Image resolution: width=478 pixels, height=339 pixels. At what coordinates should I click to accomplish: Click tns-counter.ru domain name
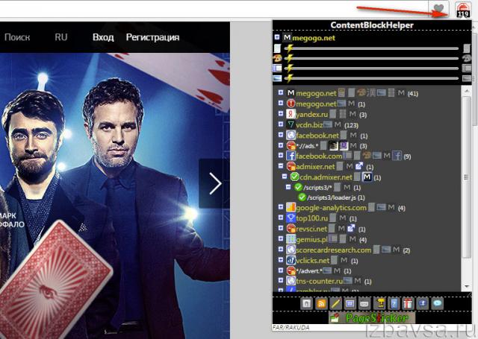click(x=320, y=281)
